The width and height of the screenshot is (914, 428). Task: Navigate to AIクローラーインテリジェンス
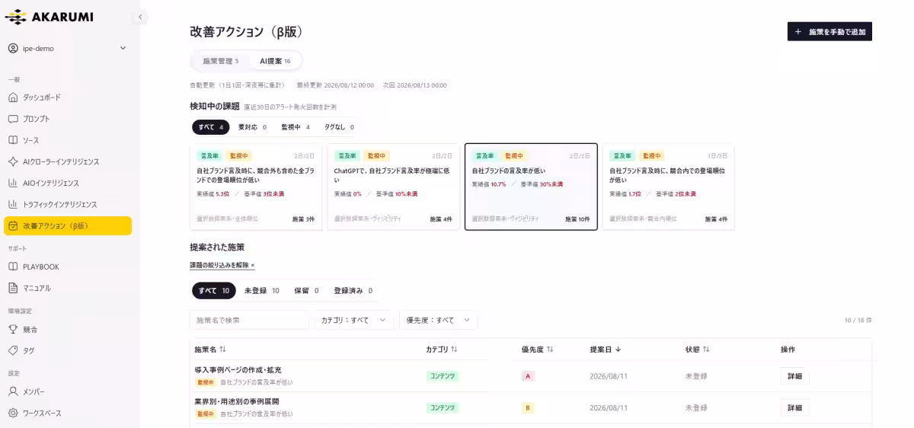67,161
